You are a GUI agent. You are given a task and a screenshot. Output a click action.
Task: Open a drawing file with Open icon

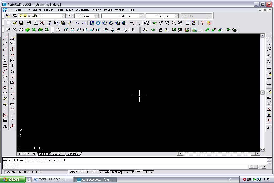point(14,23)
